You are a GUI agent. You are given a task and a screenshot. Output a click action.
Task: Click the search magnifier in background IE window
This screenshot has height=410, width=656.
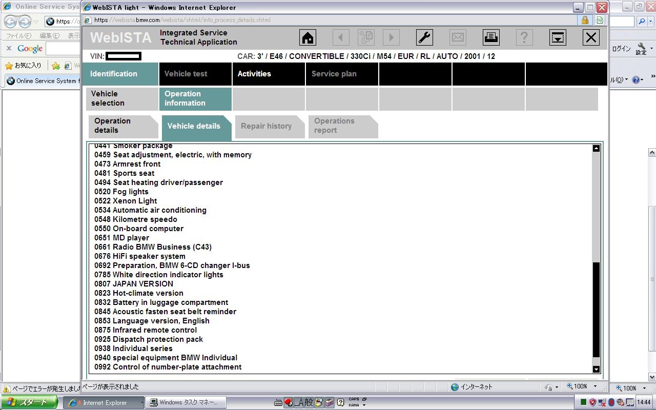click(642, 22)
